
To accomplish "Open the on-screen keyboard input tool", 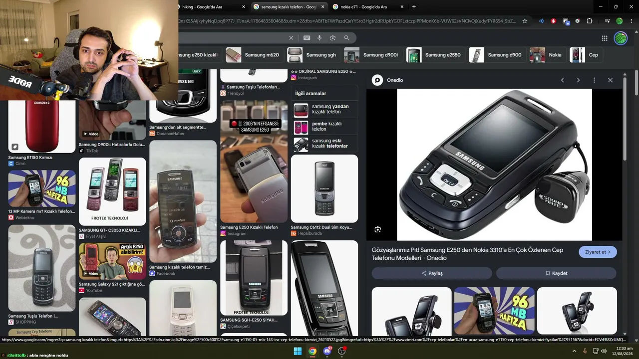I will tap(307, 38).
